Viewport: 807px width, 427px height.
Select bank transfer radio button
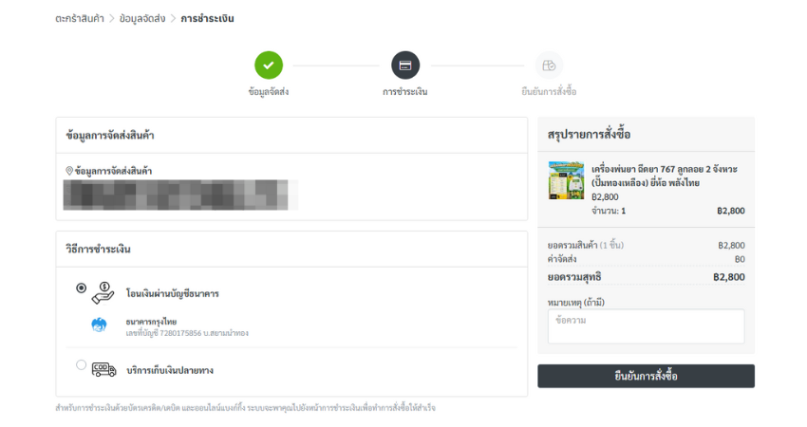point(81,288)
